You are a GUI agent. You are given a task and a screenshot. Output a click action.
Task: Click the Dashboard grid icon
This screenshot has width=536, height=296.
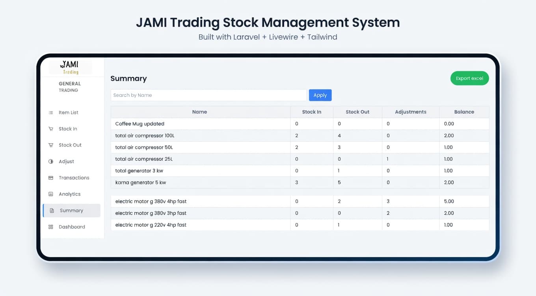[x=51, y=226]
